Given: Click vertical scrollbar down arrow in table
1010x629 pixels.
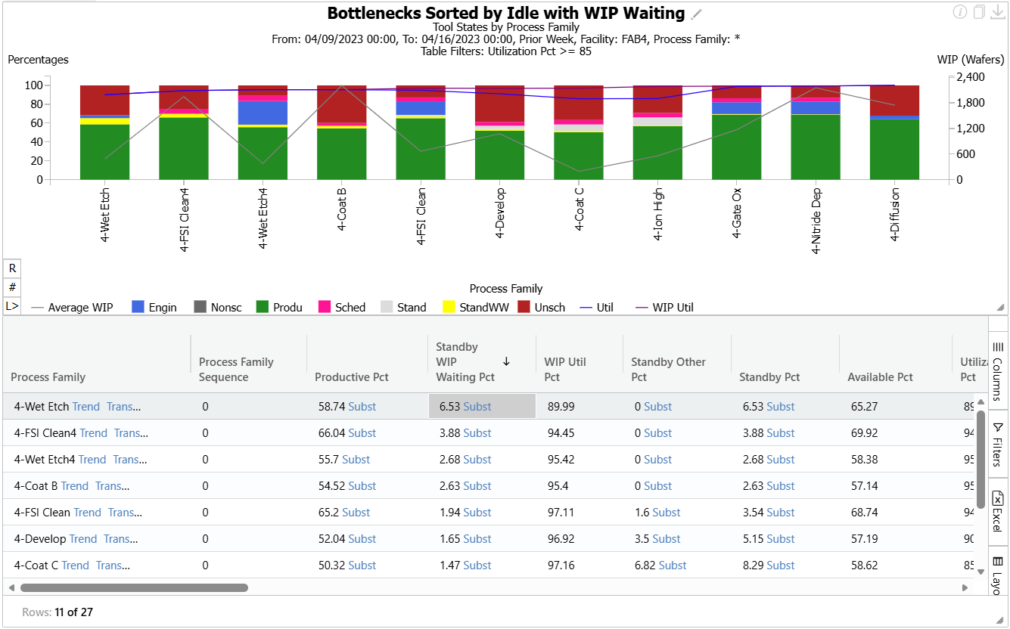Looking at the screenshot, I should [981, 572].
